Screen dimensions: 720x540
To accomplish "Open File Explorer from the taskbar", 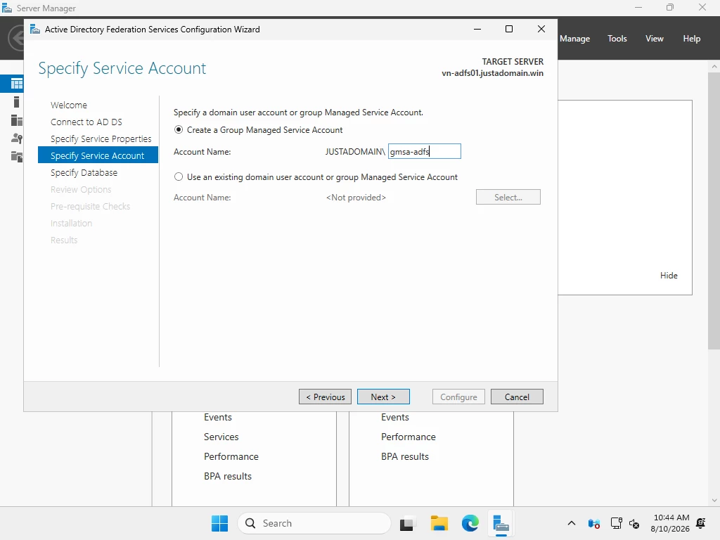I will click(439, 523).
